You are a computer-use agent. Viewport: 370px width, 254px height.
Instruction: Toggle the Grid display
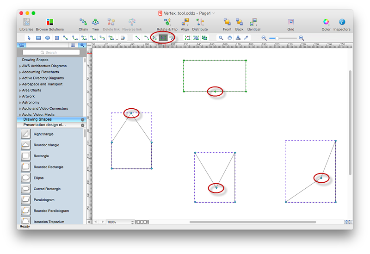(291, 25)
